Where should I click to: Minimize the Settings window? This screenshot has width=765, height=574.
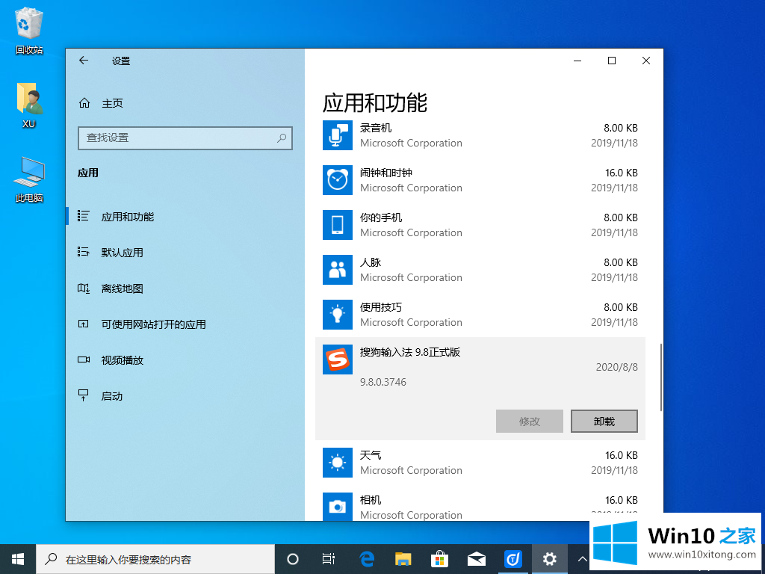(577, 61)
